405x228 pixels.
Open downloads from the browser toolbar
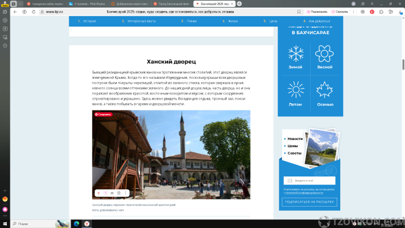pyautogui.click(x=400, y=12)
